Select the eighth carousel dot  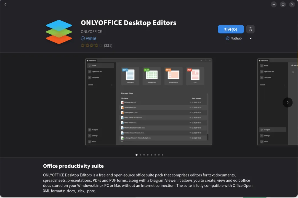[x=163, y=155]
